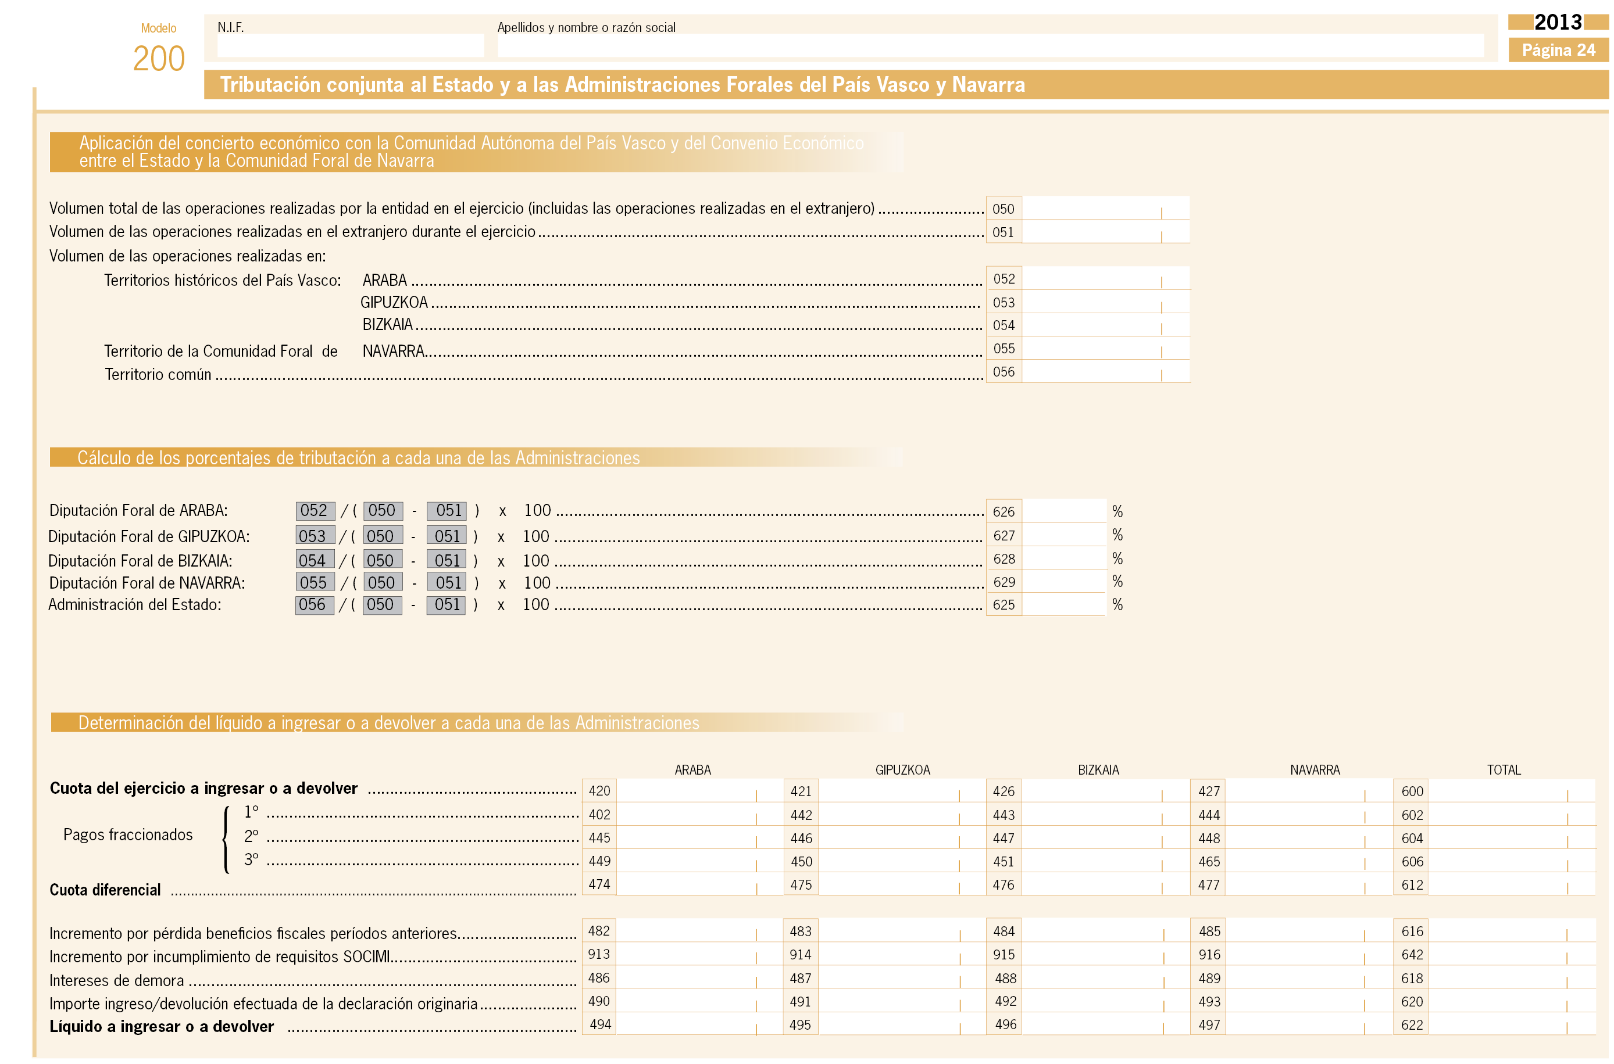Image resolution: width=1614 pixels, height=1064 pixels.
Task: Click field 421 GIPUZKOA cuota del ejercicio
Action: coord(902,790)
